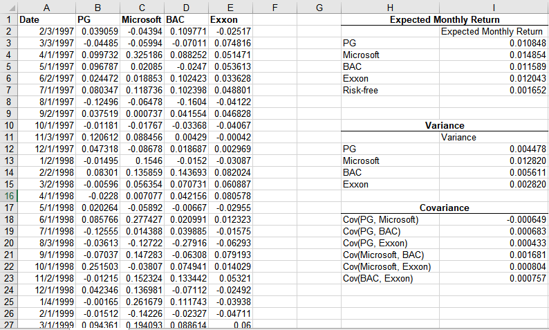Select column E header
This screenshot has width=549, height=330.
(230, 8)
